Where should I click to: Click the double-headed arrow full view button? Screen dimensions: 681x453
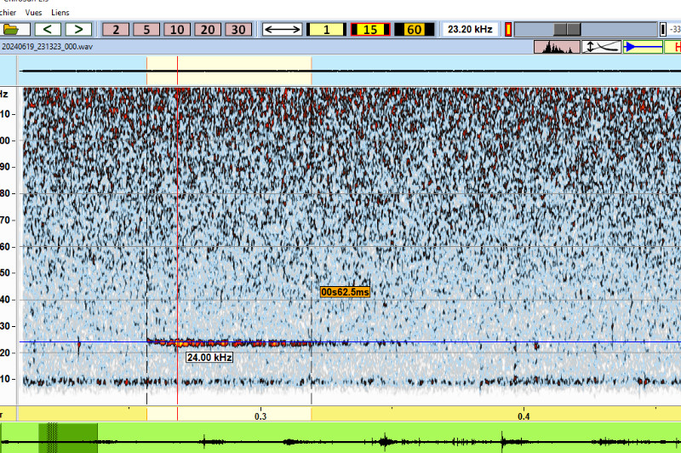coord(282,29)
